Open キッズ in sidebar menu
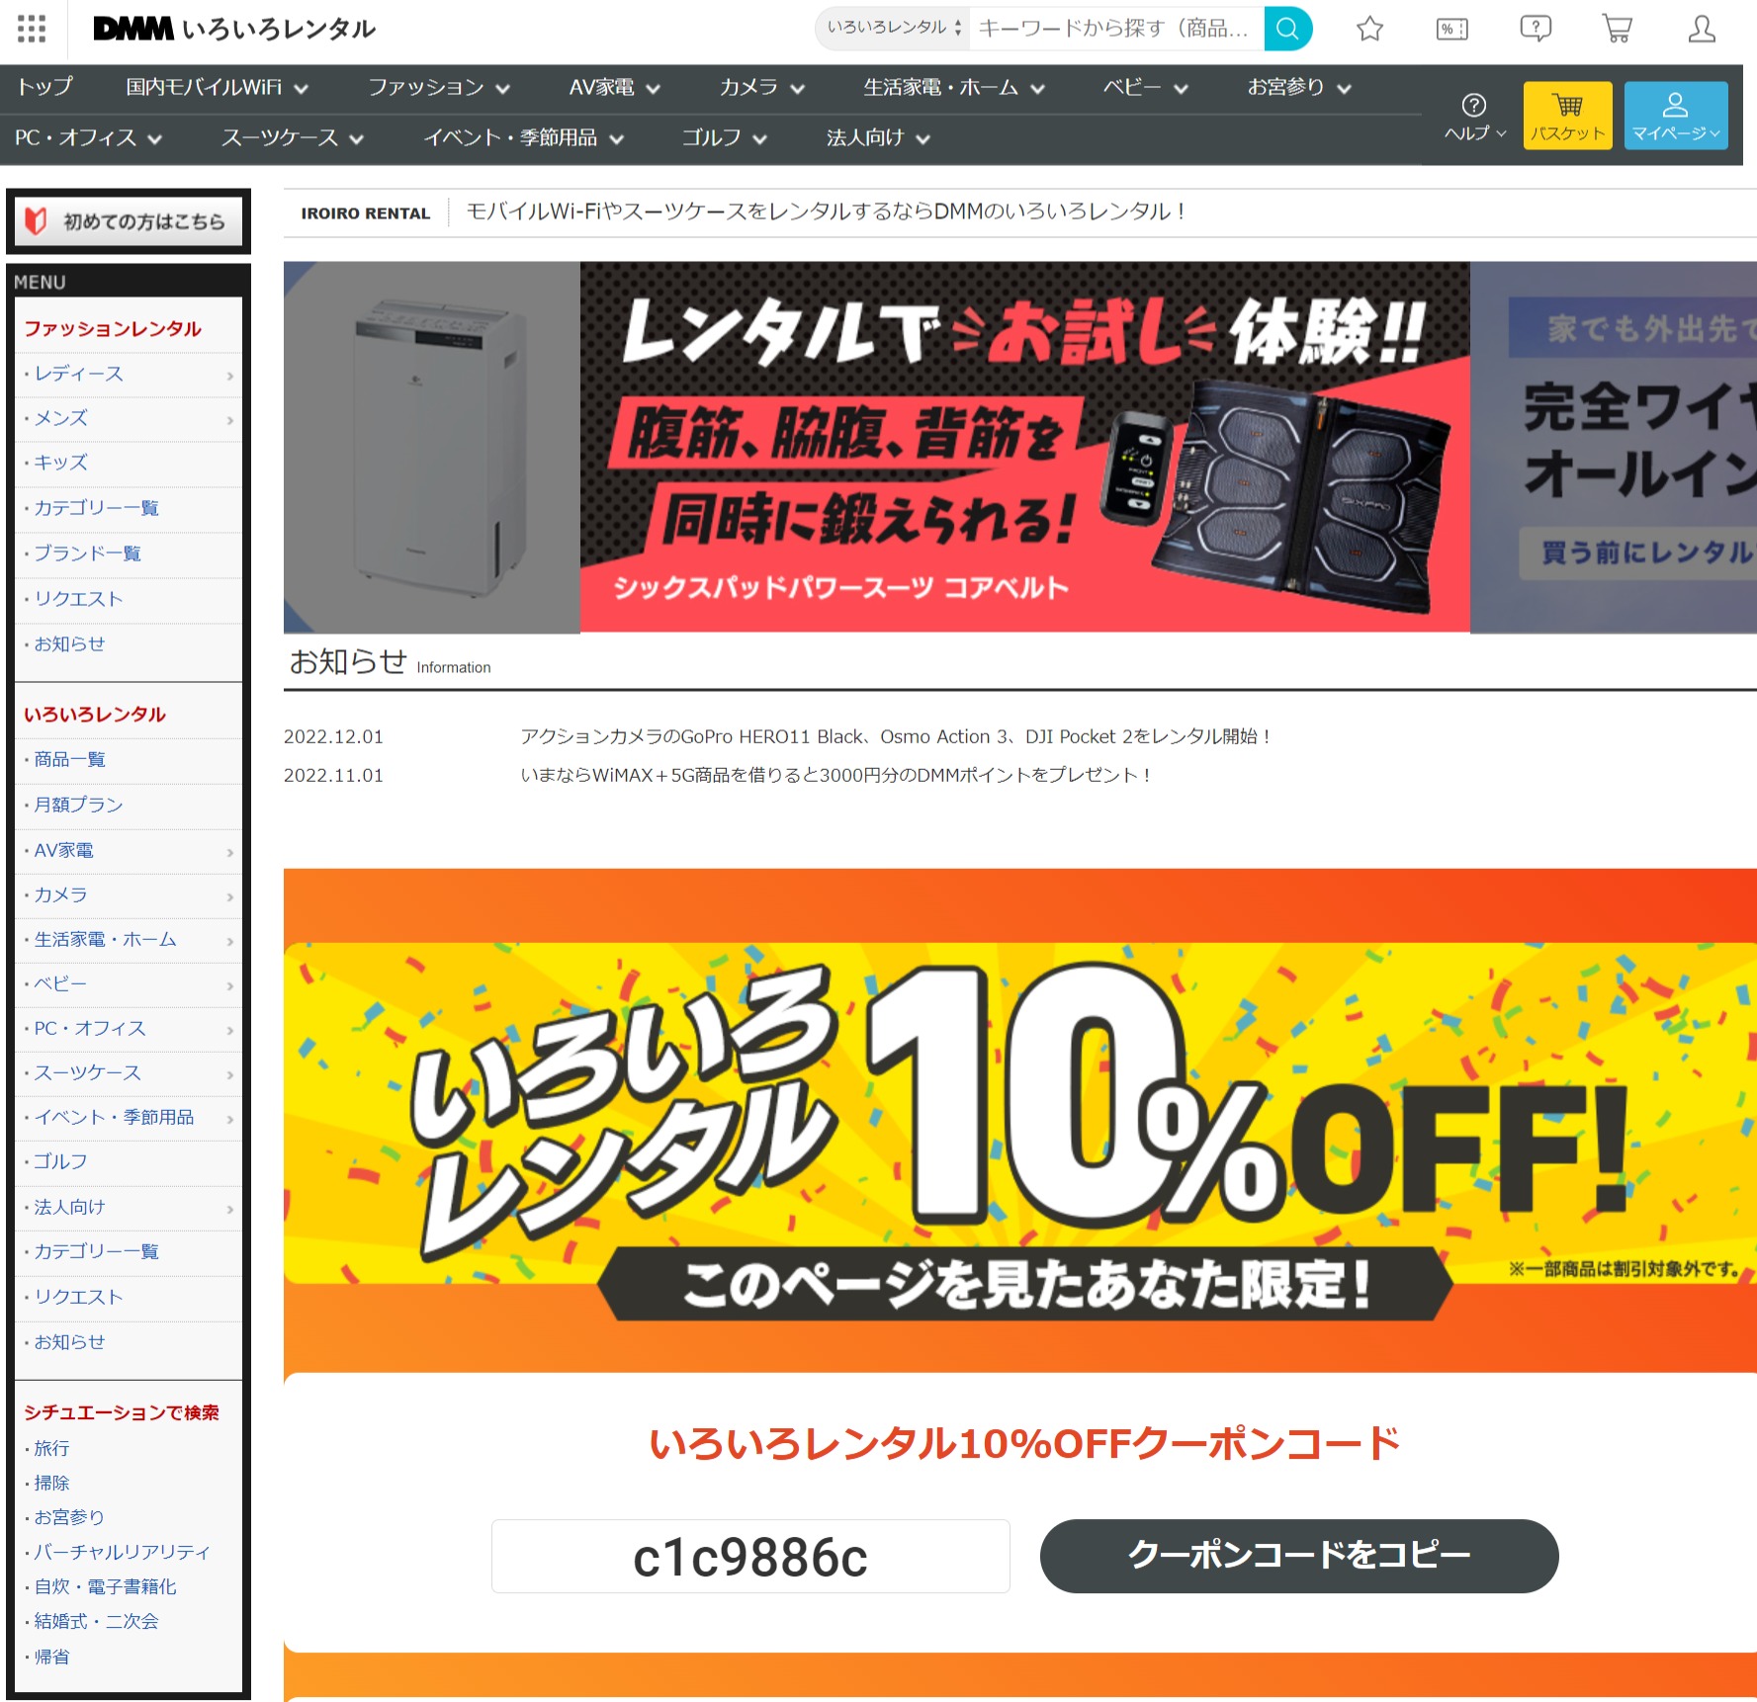The height and width of the screenshot is (1702, 1757). (x=129, y=464)
